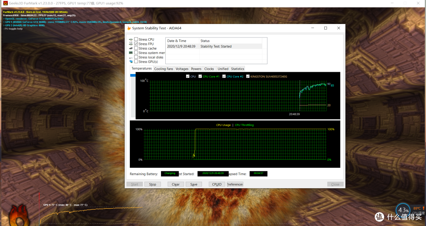Image resolution: width=426 pixels, height=226 pixels.
Task: Click the disabled Start button
Action: pos(135,184)
